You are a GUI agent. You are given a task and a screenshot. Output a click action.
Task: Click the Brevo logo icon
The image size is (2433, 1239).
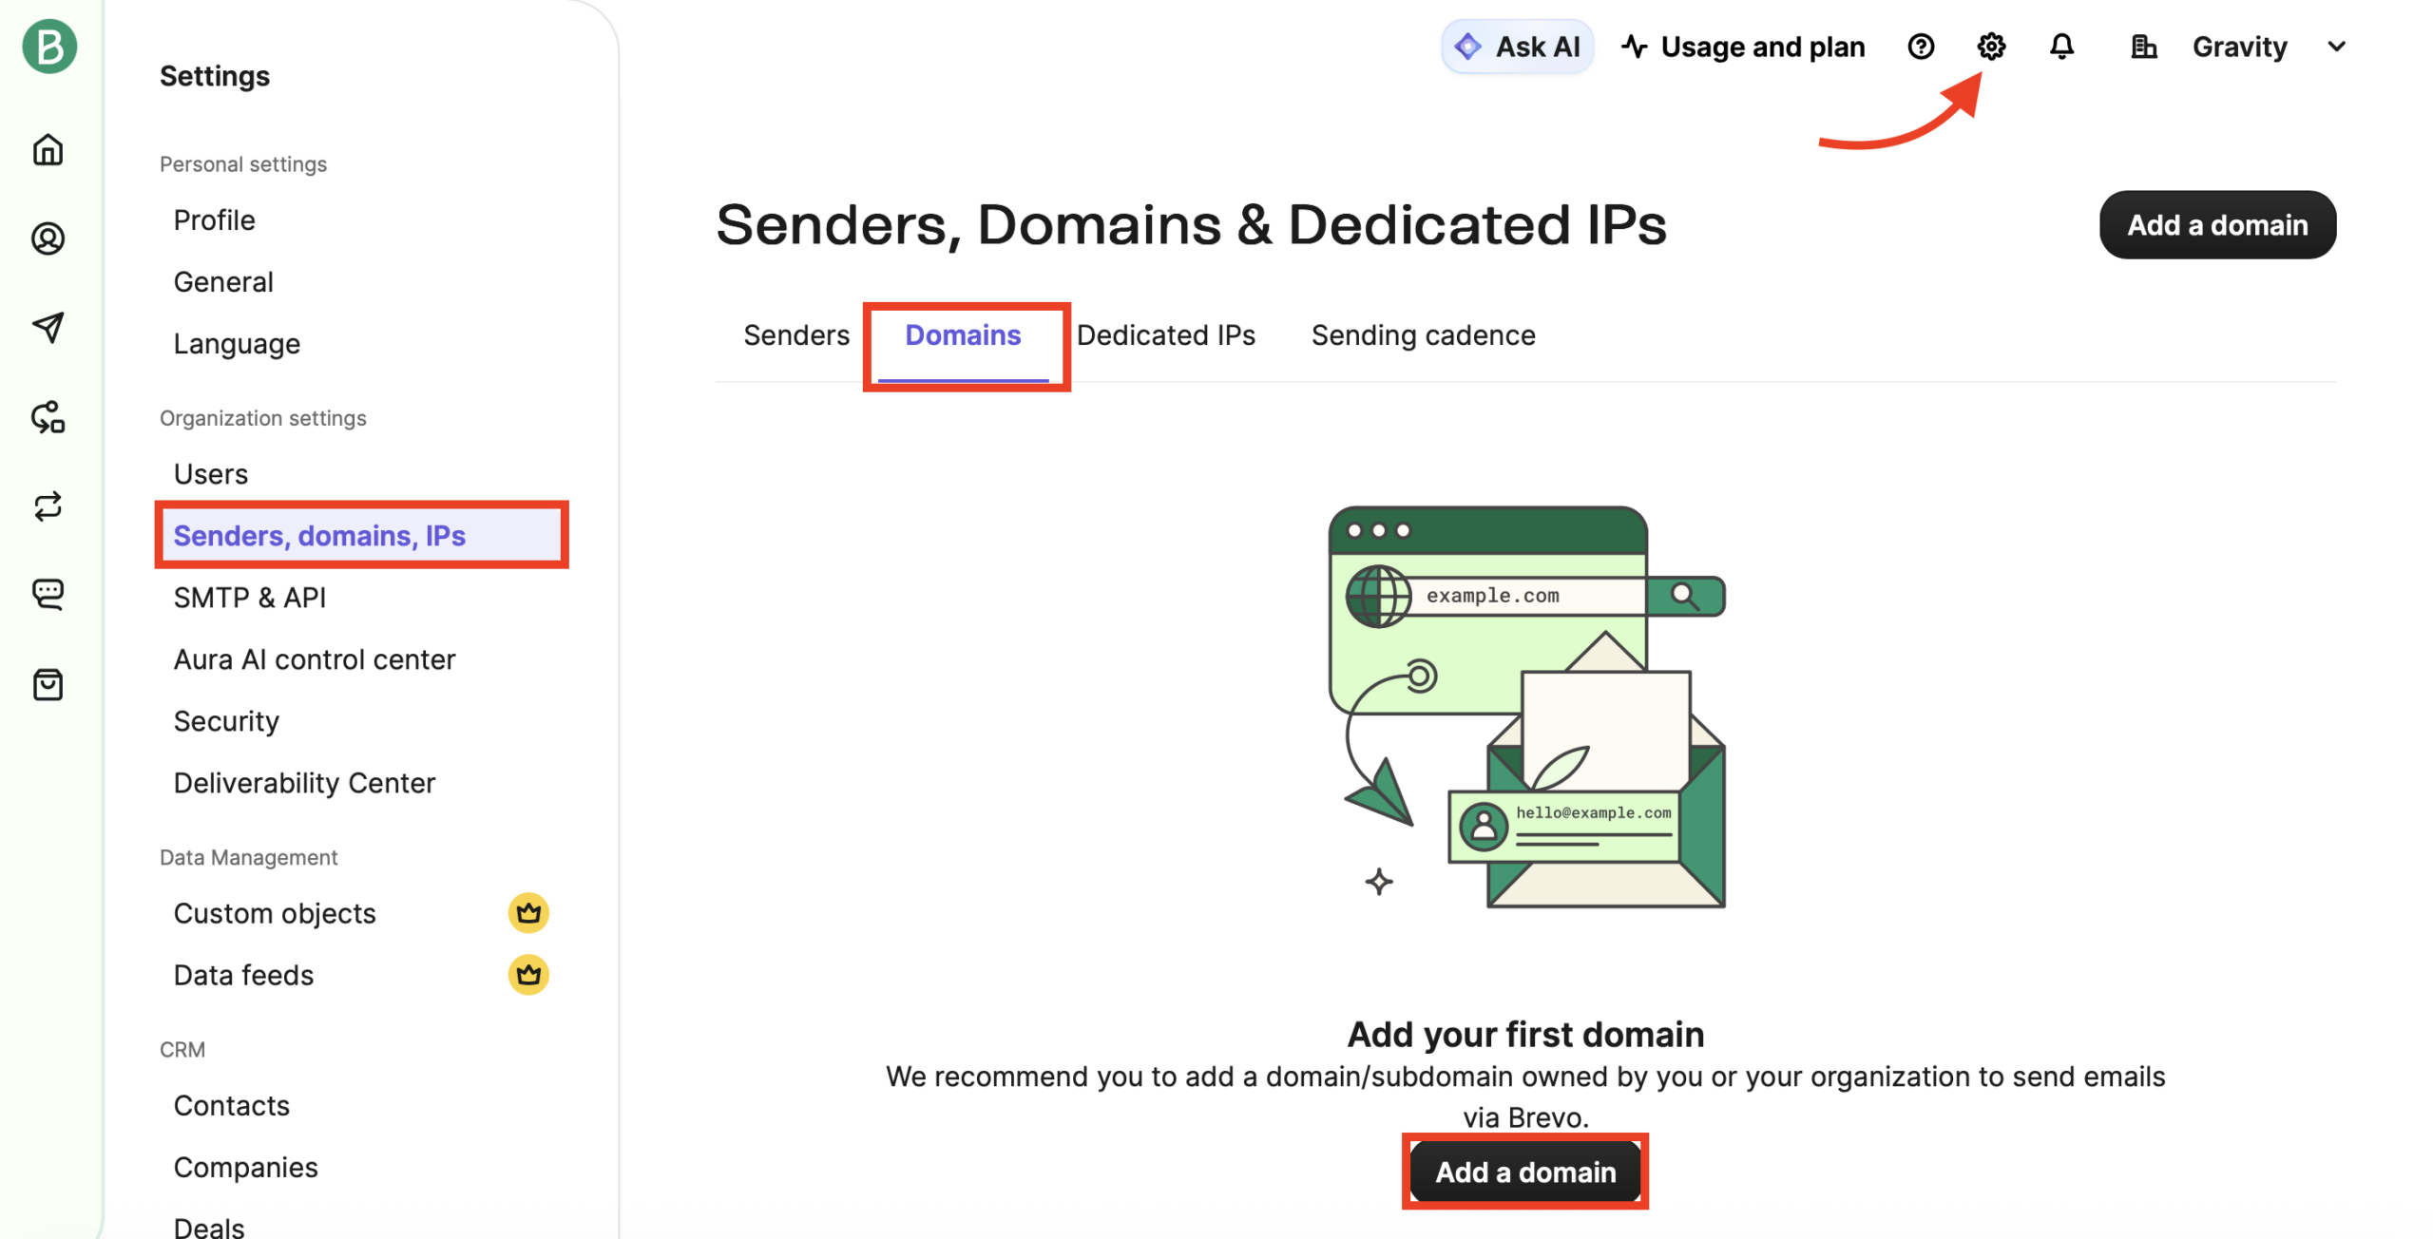48,47
